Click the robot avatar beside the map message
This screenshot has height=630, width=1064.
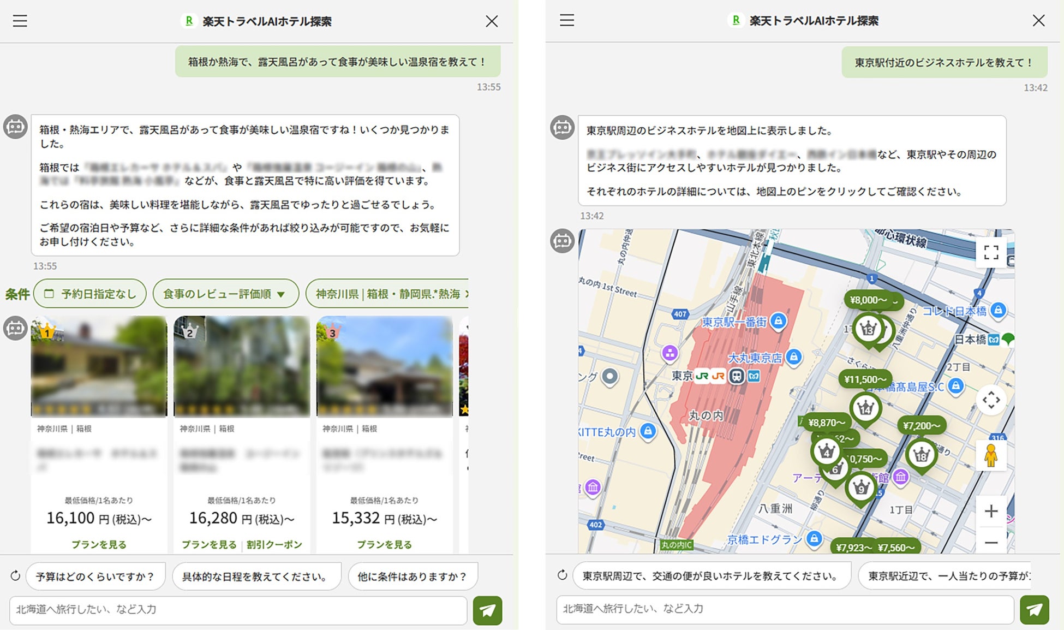561,239
